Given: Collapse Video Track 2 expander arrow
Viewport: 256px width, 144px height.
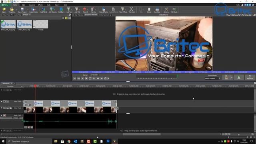Looking at the screenshot, I should [2, 101].
